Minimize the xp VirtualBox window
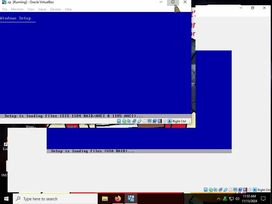The height and width of the screenshot is (204, 272). click(161, 2)
